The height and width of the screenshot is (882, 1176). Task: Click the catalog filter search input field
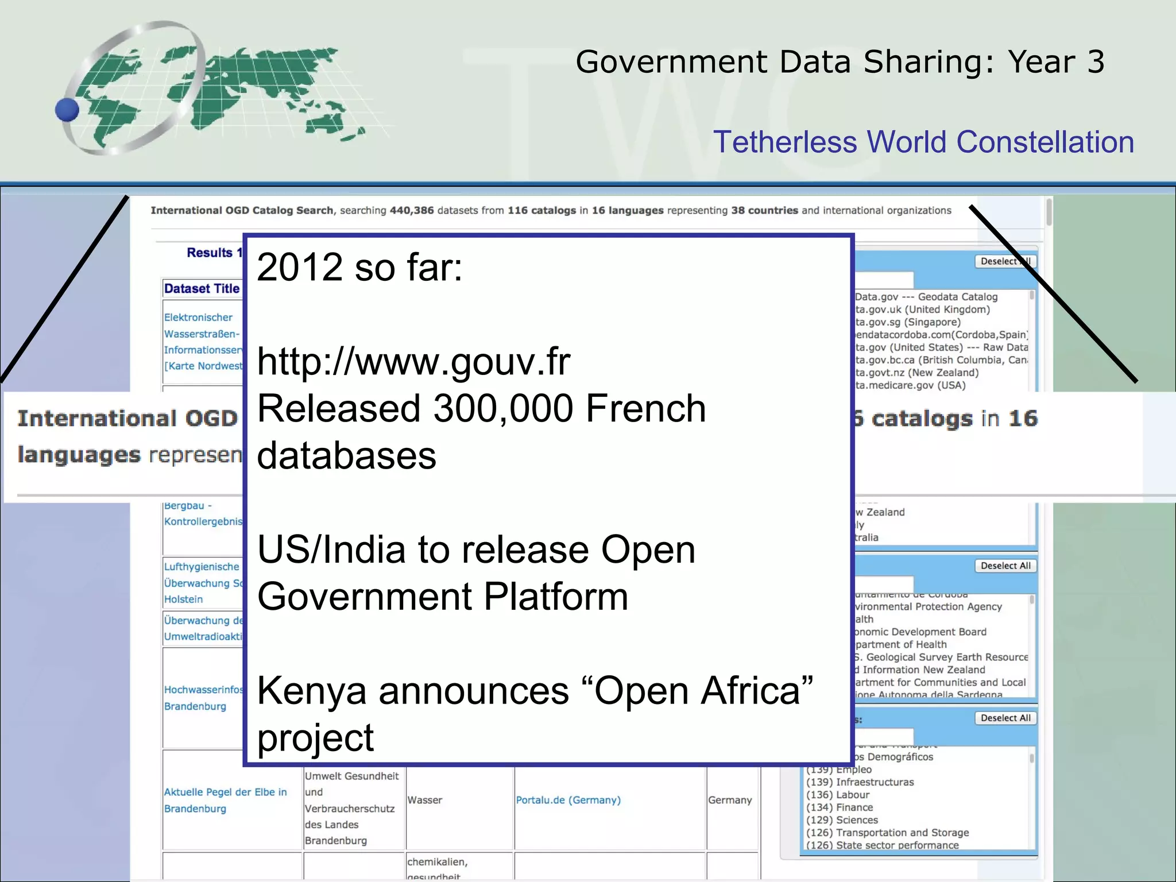tap(884, 280)
